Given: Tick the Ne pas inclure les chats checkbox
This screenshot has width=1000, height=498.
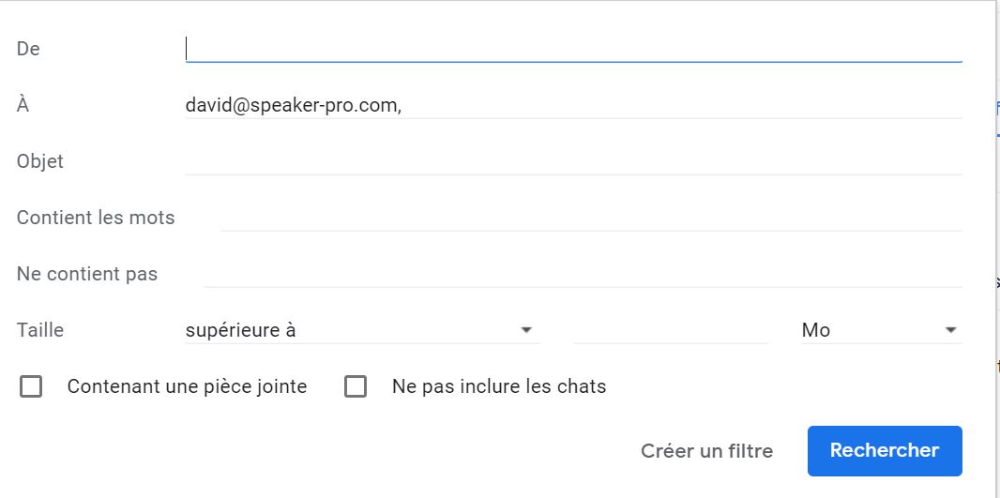Looking at the screenshot, I should (356, 386).
